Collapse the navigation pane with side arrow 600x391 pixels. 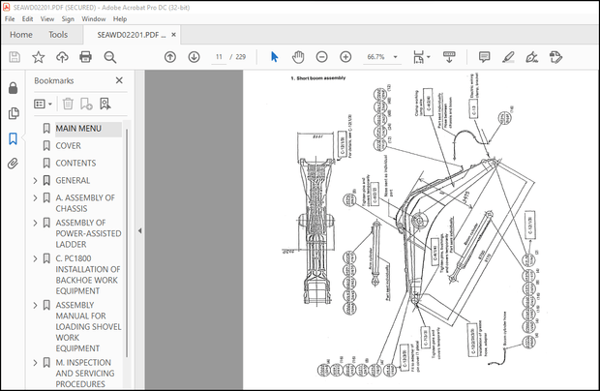click(139, 230)
